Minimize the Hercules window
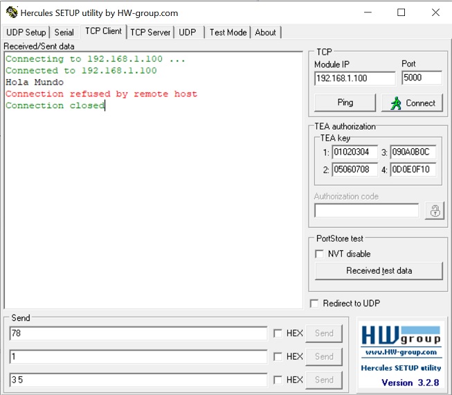 point(368,12)
